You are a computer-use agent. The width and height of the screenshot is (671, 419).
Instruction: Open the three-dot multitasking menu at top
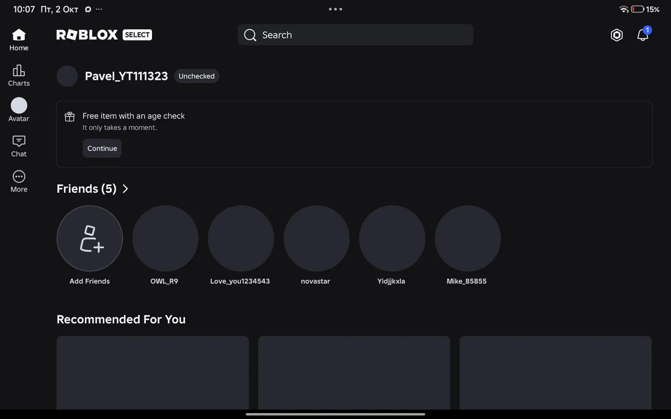pyautogui.click(x=335, y=9)
